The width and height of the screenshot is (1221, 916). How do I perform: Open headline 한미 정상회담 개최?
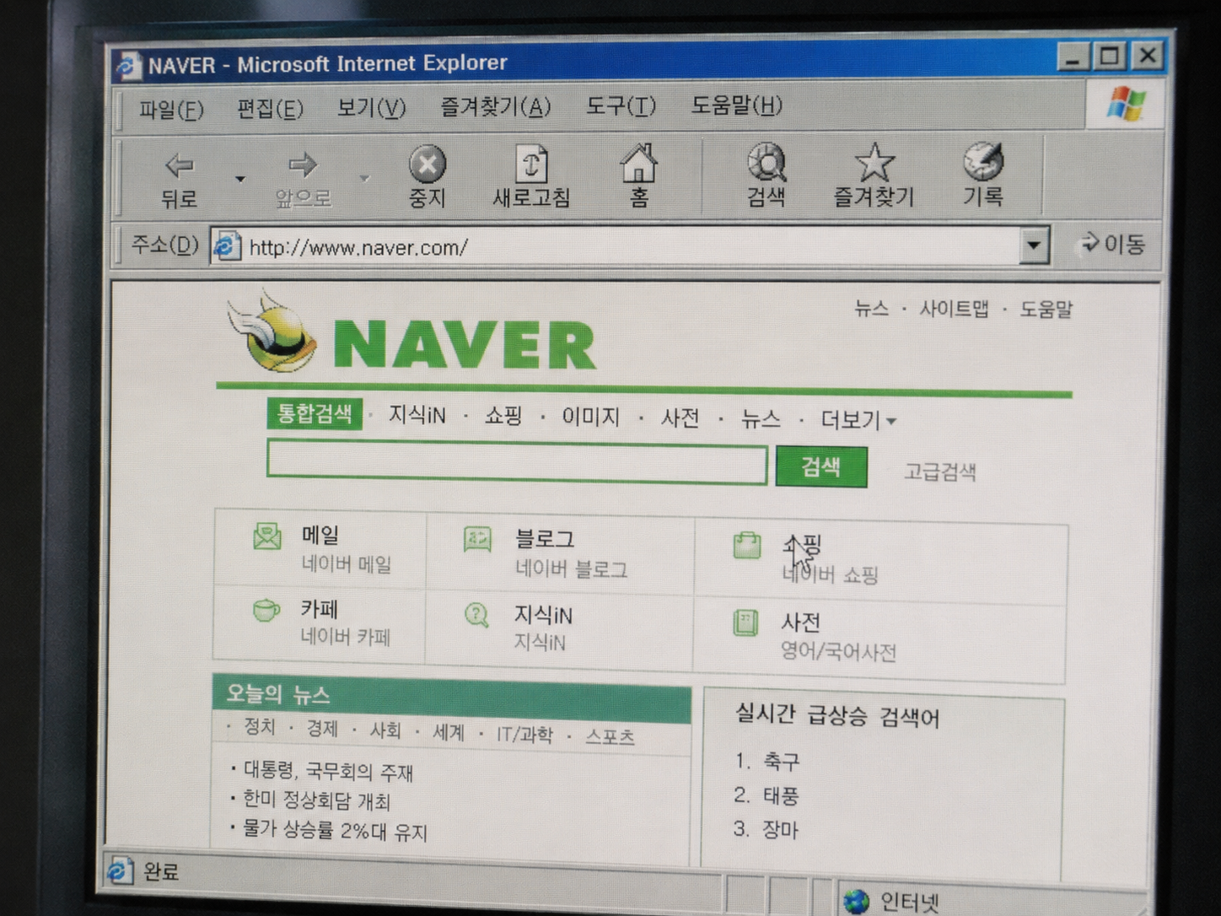pos(317,800)
